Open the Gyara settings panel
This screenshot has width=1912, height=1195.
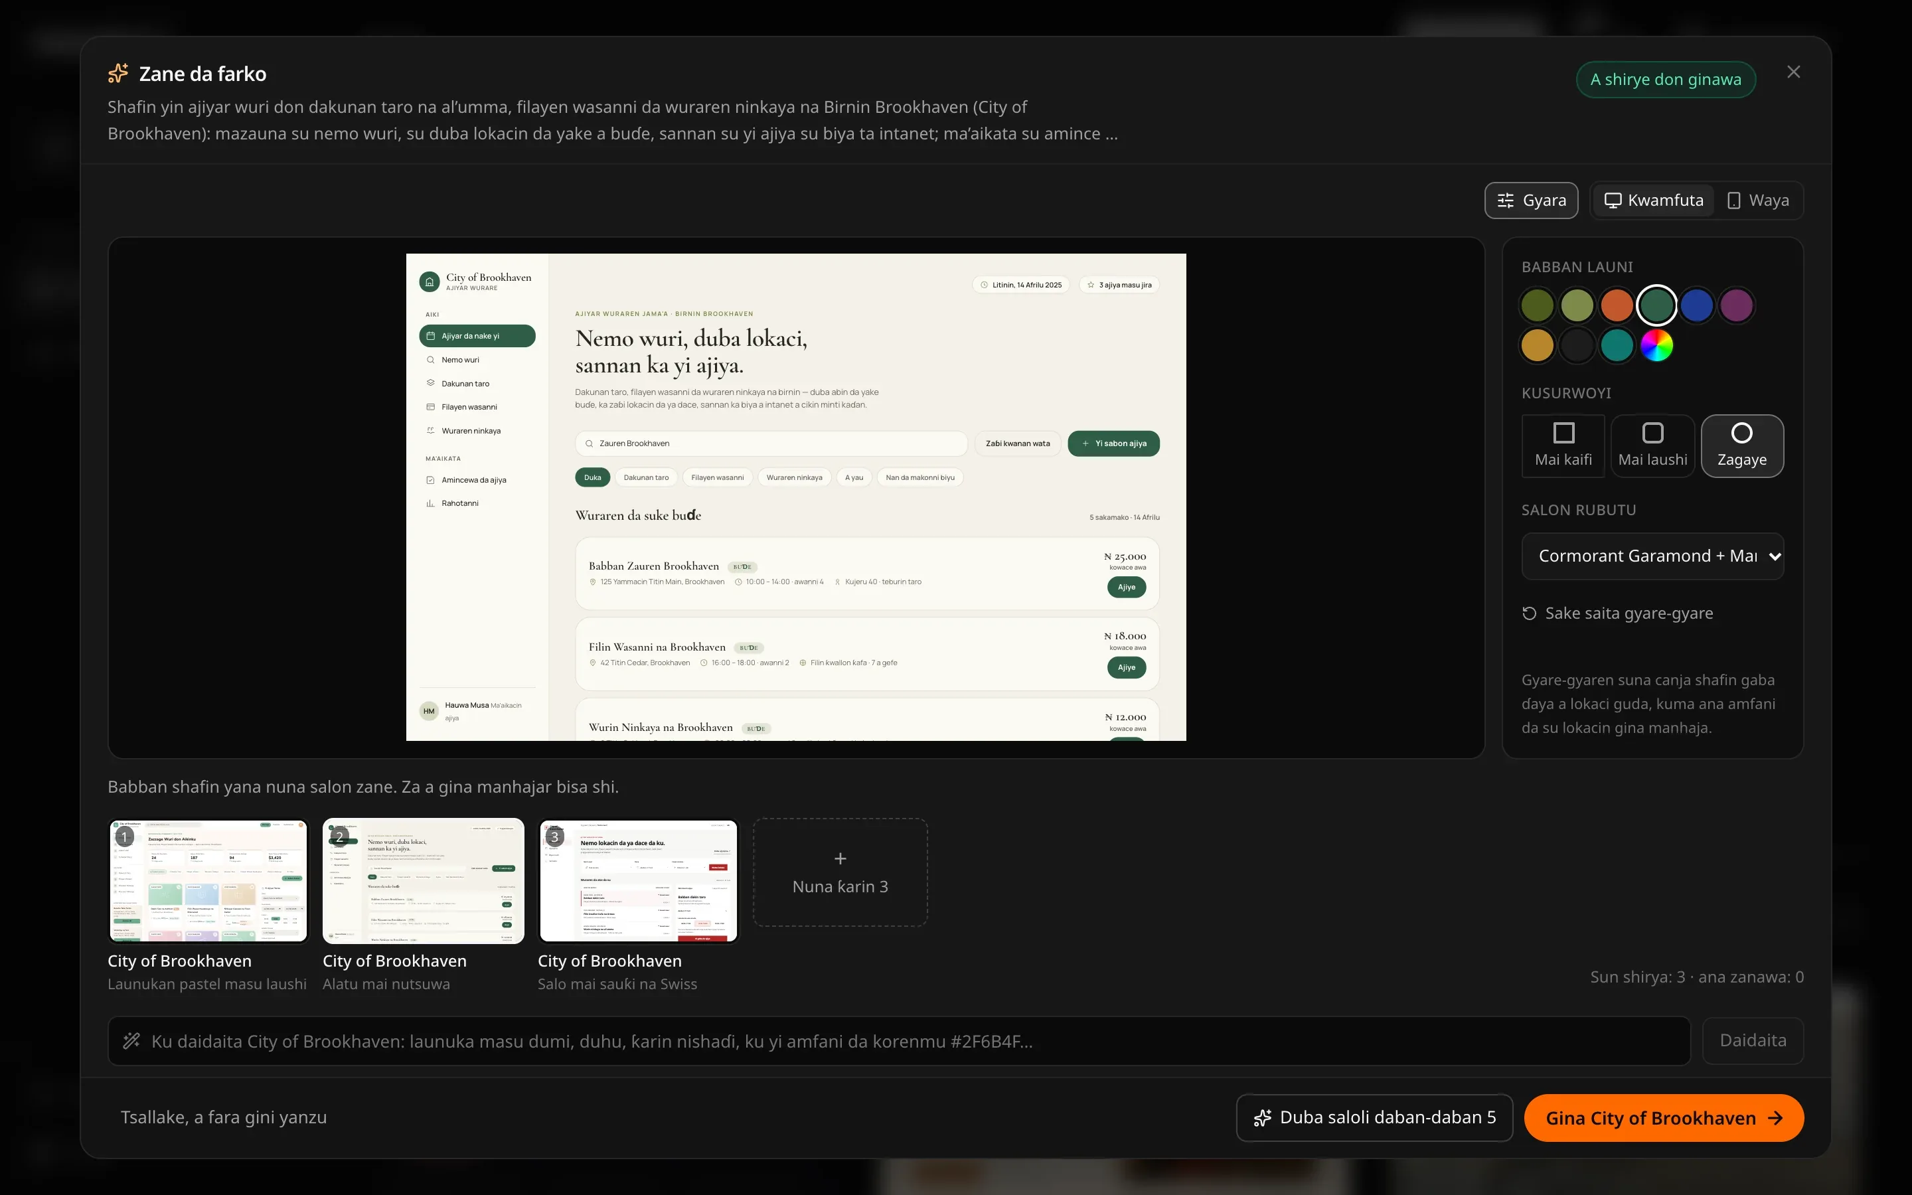(x=1531, y=200)
